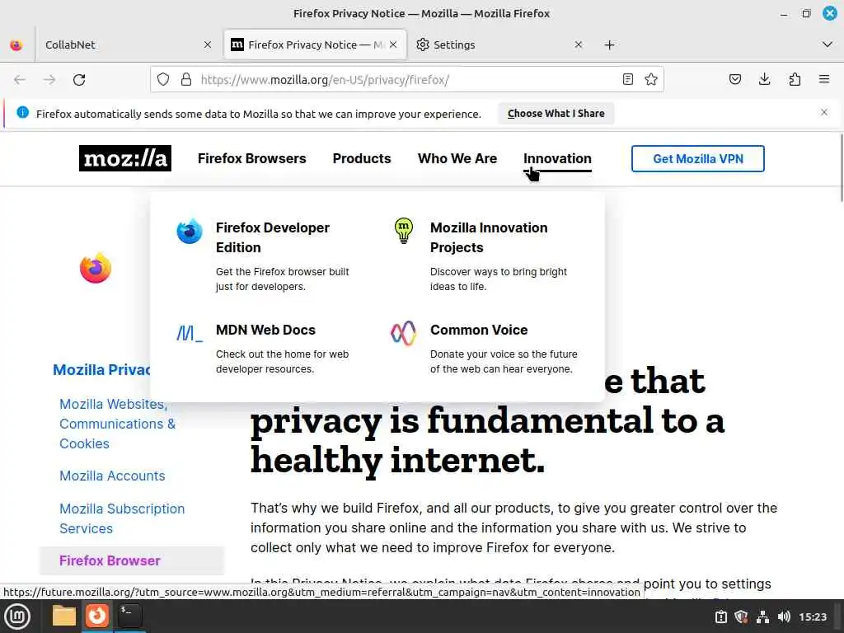The width and height of the screenshot is (844, 633).
Task: Click the Firefox taskbar icon
Action: tap(97, 615)
